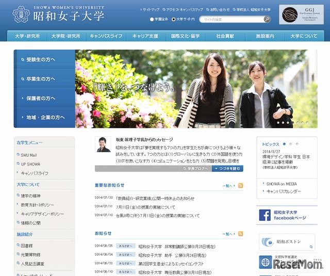The image size is (330, 276).
Task: Go to 地域・企業の方へ page
Action: tap(45, 117)
